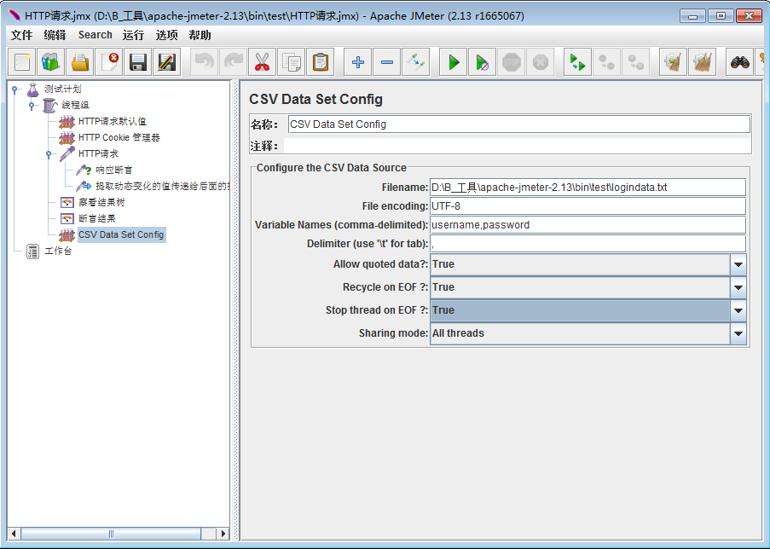Click the Clear broom icon
This screenshot has width=770, height=549.
(673, 62)
